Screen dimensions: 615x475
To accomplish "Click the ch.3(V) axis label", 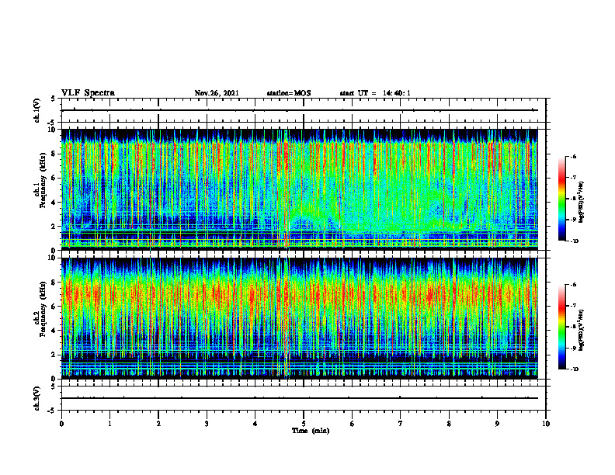I will click(x=37, y=398).
